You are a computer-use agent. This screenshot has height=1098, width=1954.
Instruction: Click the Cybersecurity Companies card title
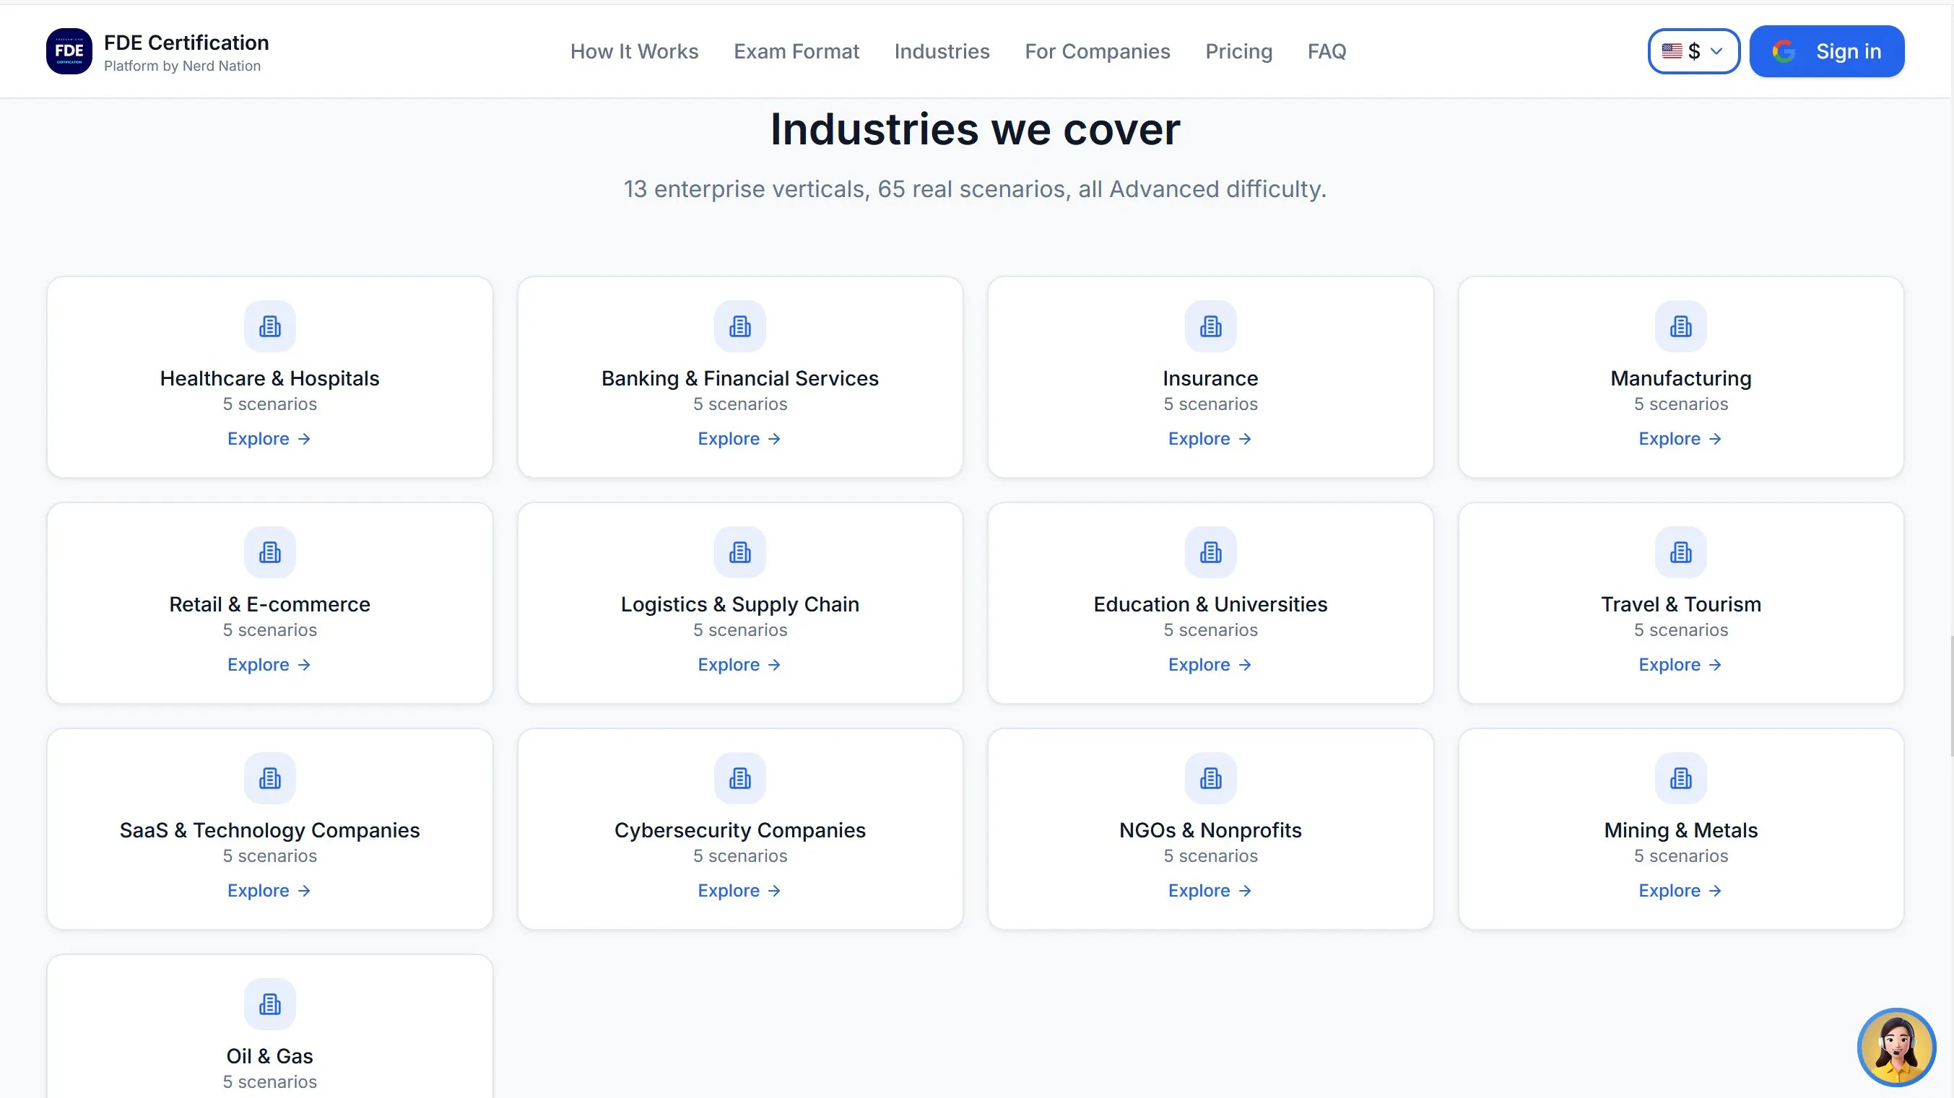coord(740,830)
